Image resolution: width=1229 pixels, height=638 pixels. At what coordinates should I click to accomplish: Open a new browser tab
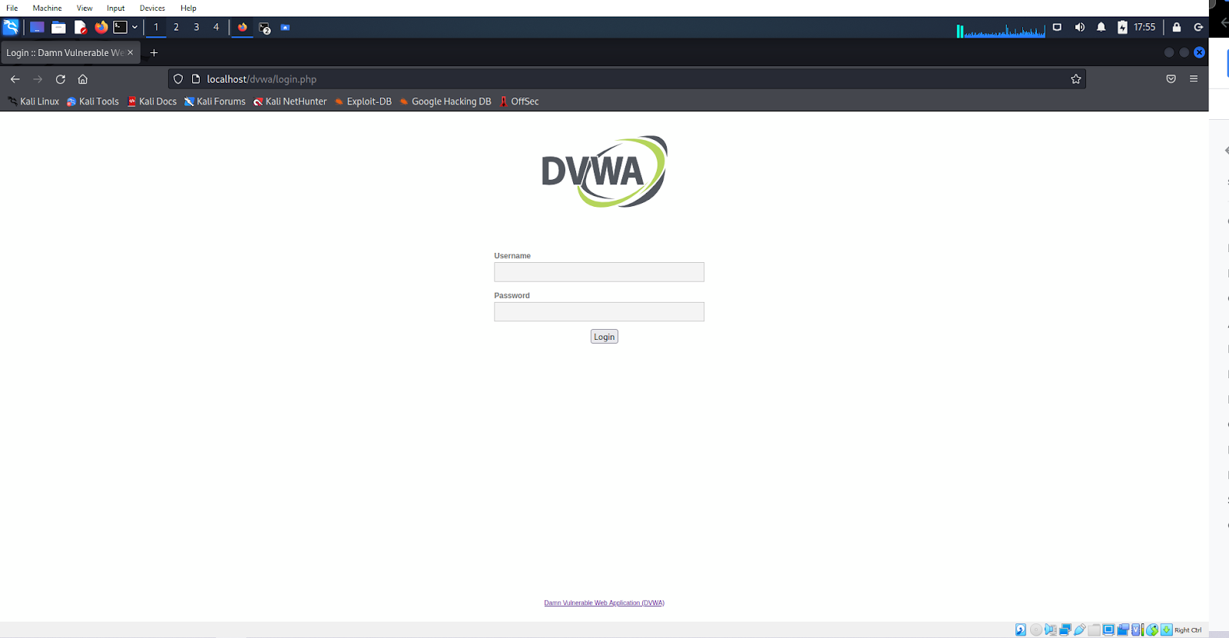[x=154, y=52]
